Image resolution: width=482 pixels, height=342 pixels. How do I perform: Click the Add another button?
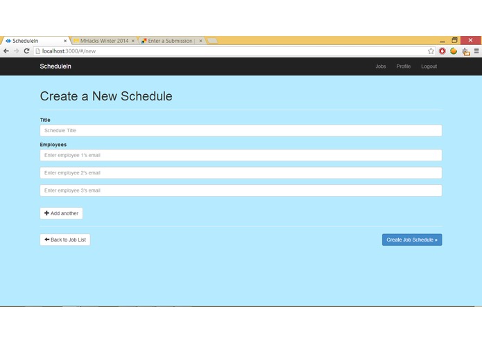(61, 213)
